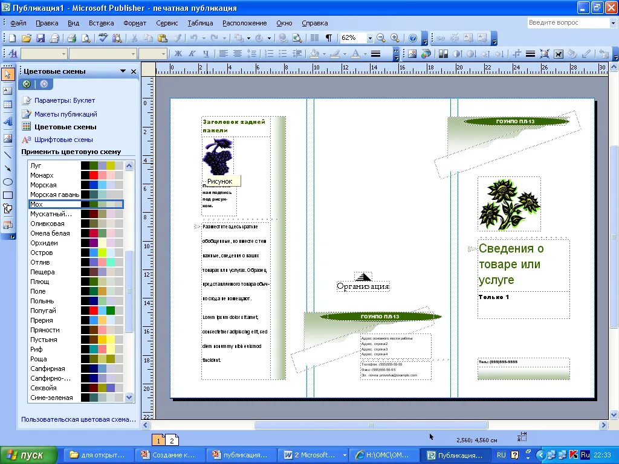This screenshot has width=619, height=464.
Task: Open the AutoShapes tool
Action: (7, 208)
